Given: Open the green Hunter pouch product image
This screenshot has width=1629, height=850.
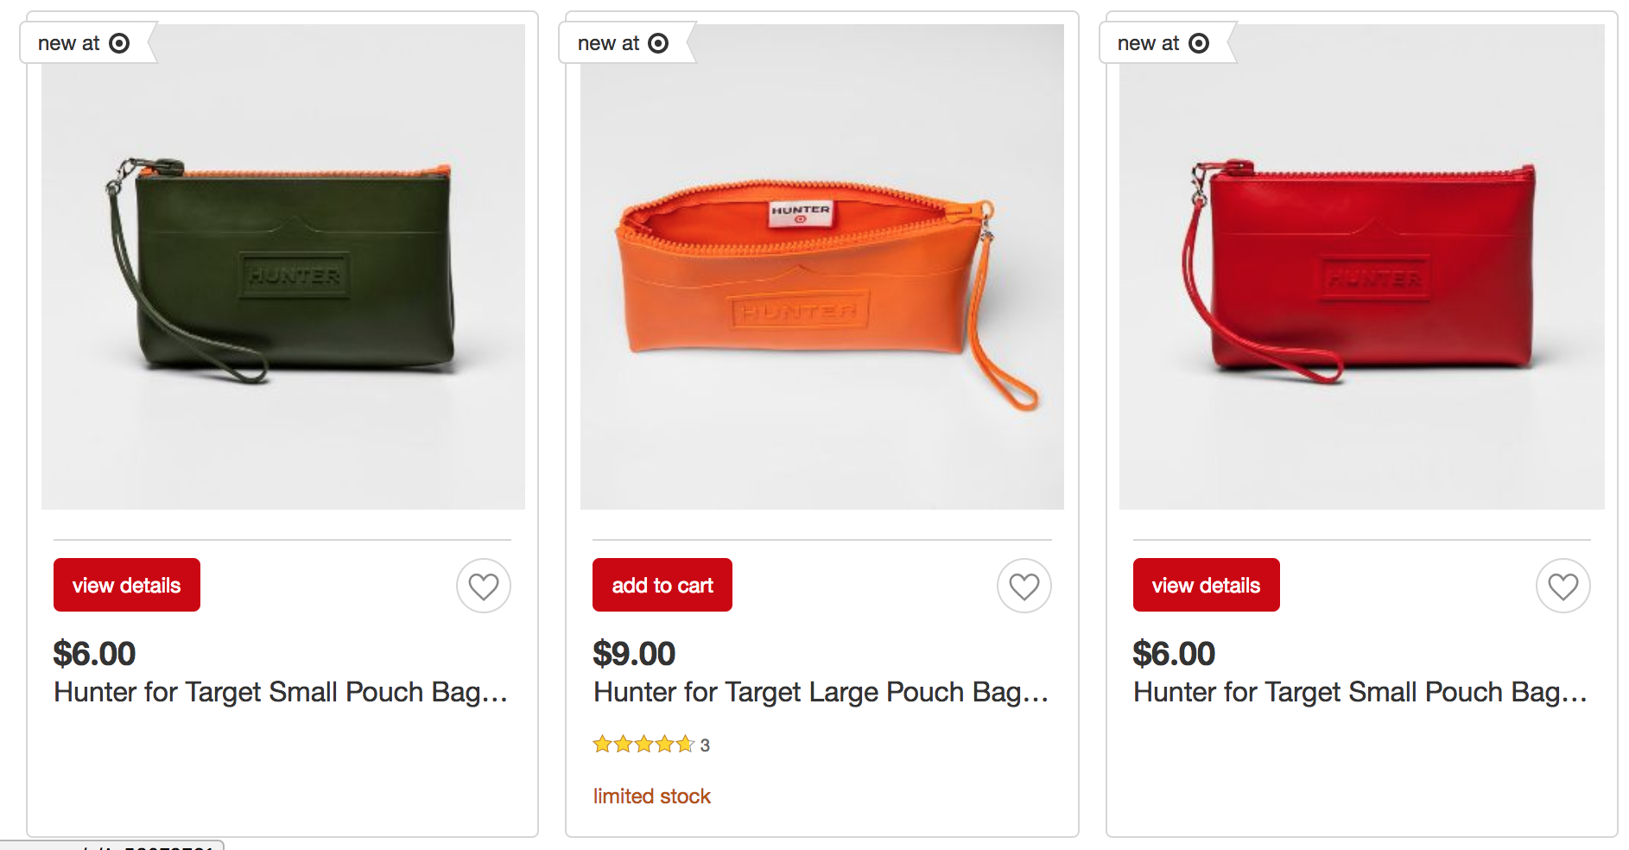Looking at the screenshot, I should [x=283, y=268].
